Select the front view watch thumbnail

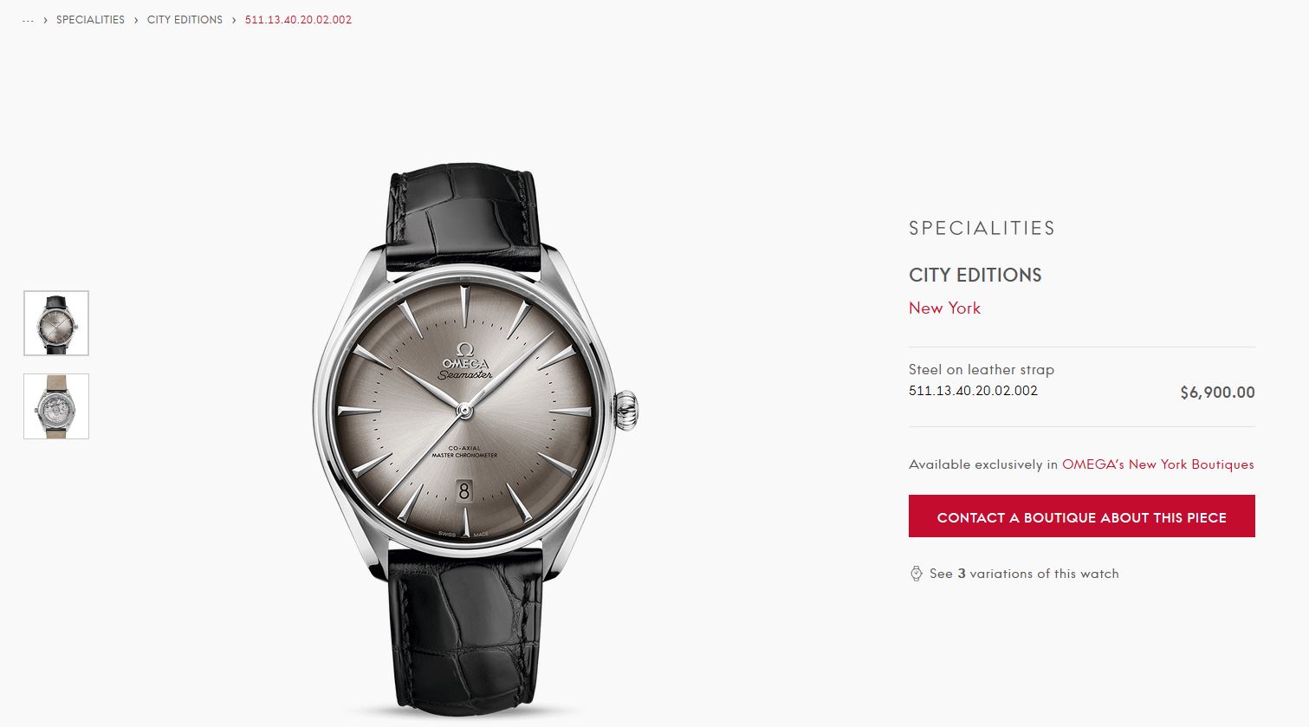[56, 323]
